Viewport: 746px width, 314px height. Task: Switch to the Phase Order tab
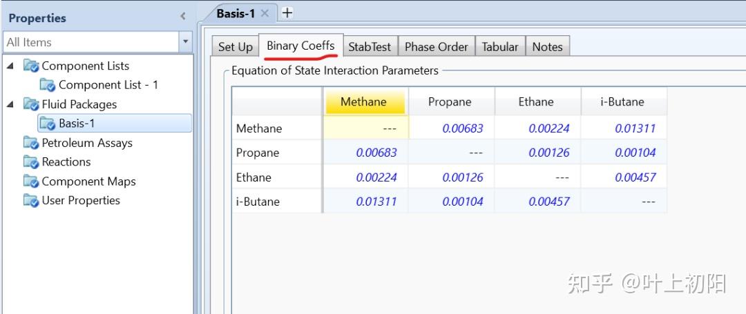(x=436, y=47)
